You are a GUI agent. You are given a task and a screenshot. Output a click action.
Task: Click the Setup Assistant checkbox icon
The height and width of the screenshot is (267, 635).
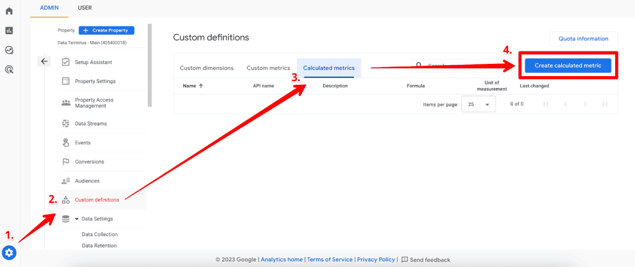(65, 63)
